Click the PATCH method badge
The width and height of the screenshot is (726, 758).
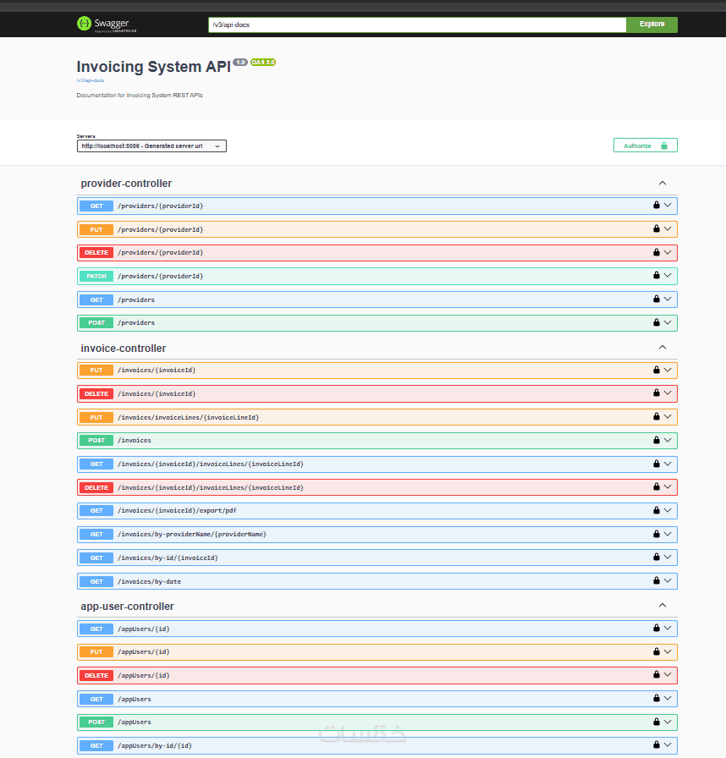point(96,277)
